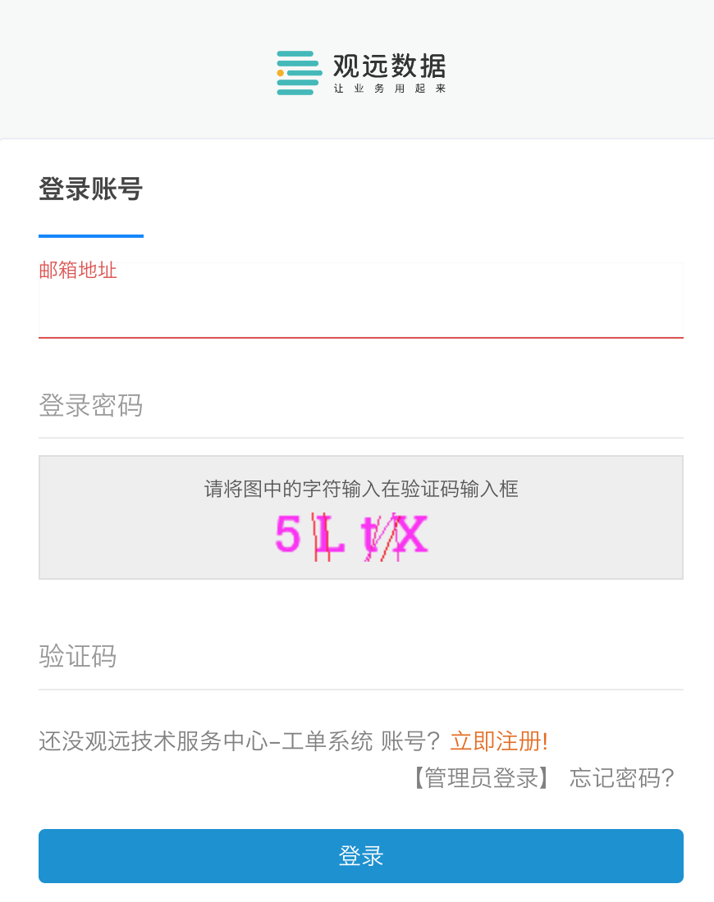Image resolution: width=714 pixels, height=902 pixels.
Task: Focus the 登录密码 password field
Action: click(360, 406)
